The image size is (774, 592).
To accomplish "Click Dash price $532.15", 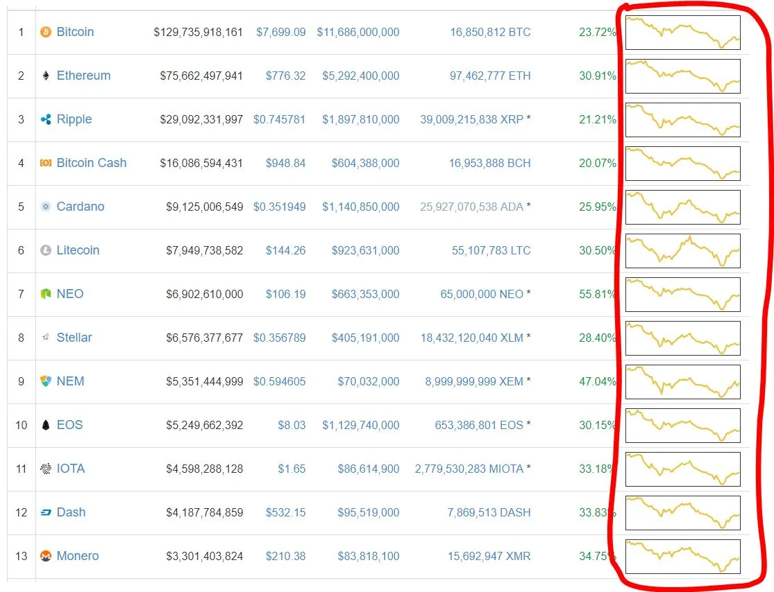I will 285,513.
